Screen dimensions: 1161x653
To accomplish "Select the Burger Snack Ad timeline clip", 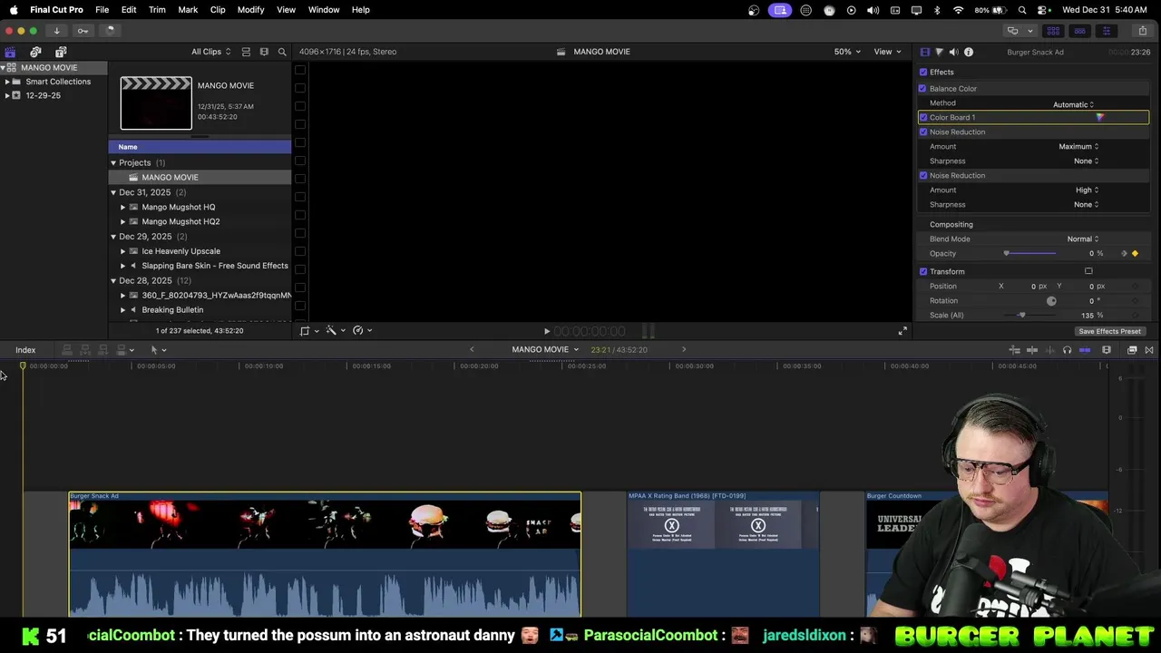I will coord(325,554).
